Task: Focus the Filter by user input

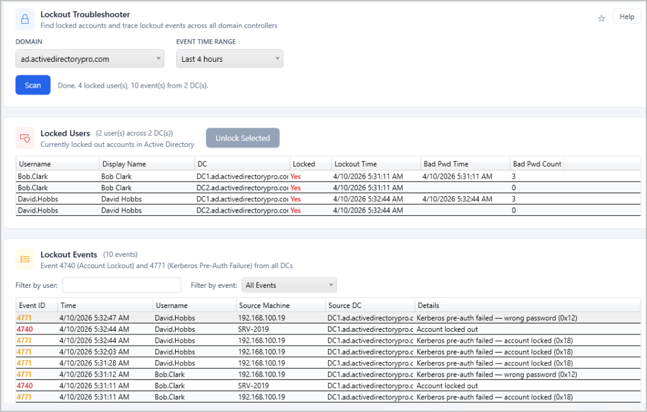Action: click(x=122, y=285)
